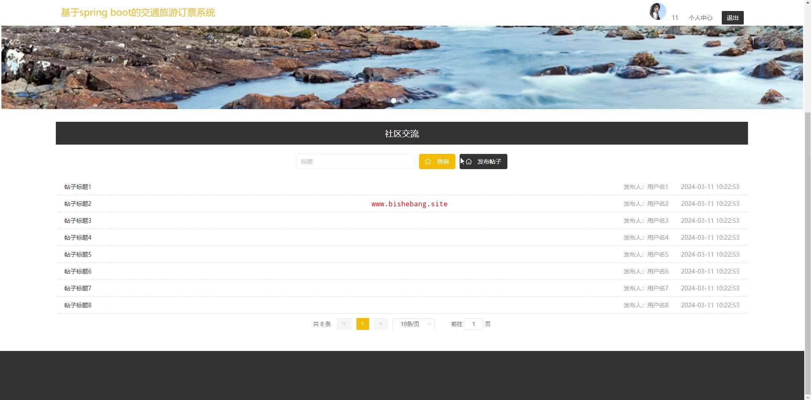Open post 帖子标题8
811x400 pixels.
78,305
